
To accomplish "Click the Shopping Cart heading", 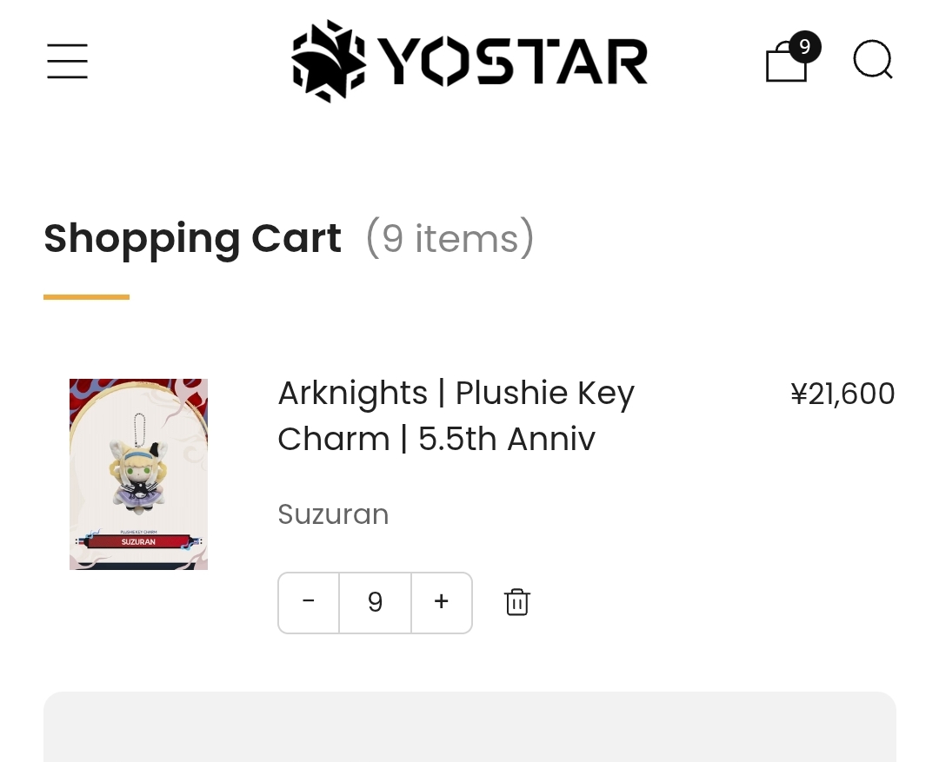I will (x=192, y=238).
